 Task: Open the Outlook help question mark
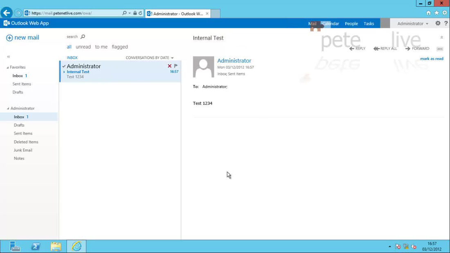[x=446, y=23]
